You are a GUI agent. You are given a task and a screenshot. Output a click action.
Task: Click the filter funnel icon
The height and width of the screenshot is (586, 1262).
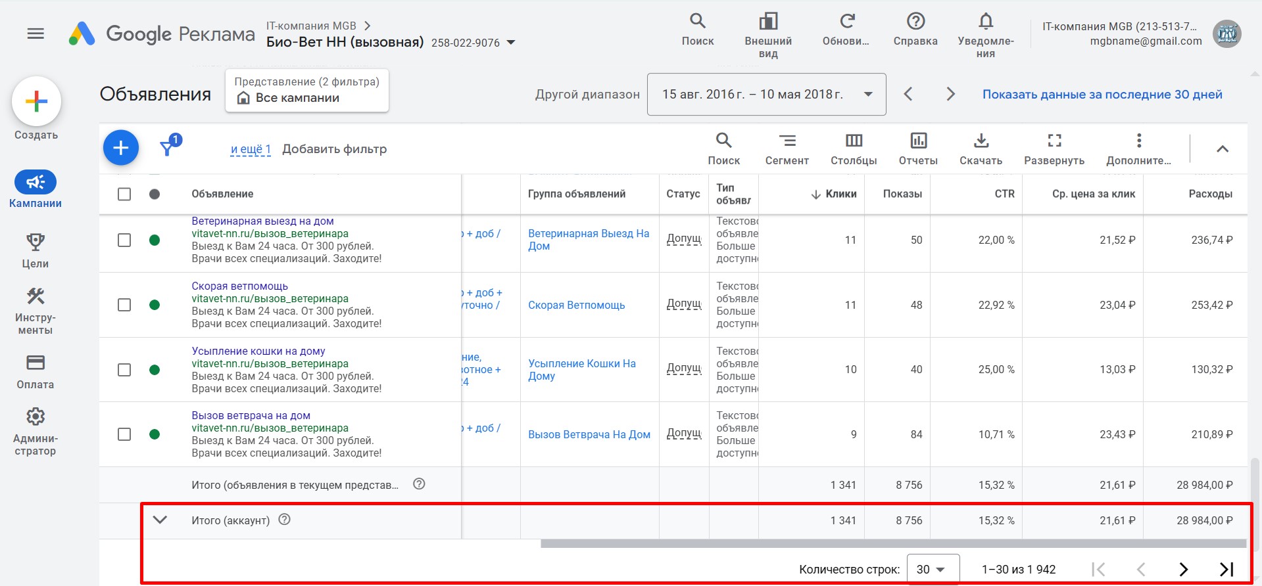click(x=168, y=148)
